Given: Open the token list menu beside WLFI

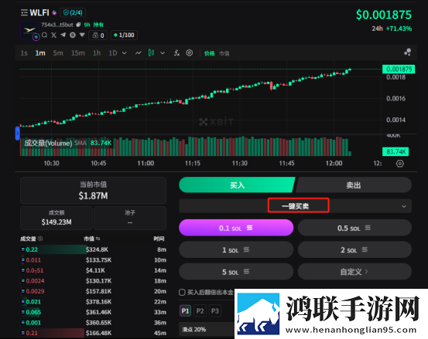Looking at the screenshot, I should 24,12.
